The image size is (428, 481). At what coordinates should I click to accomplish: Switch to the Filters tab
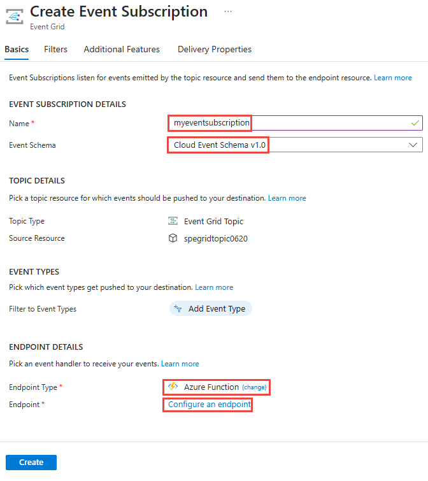[x=55, y=50]
